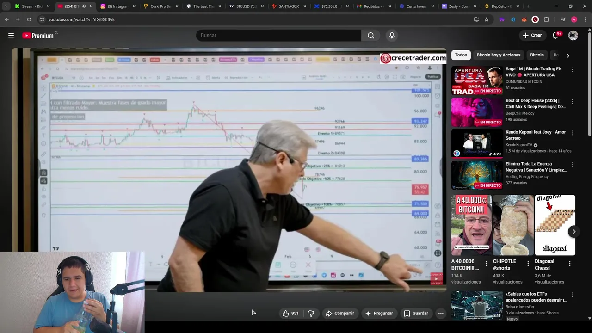Screen dimensions: 592x333
Task: Show next shorts with arrow
Action: (574, 232)
